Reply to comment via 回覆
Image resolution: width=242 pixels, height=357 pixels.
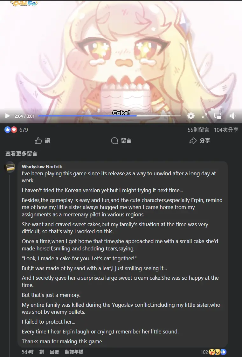click(54, 352)
